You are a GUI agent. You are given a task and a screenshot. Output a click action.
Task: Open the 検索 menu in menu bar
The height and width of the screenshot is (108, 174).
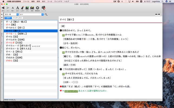click(x=38, y=1)
